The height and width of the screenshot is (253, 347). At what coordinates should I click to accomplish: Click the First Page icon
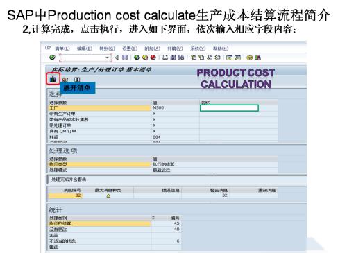pos(194,58)
